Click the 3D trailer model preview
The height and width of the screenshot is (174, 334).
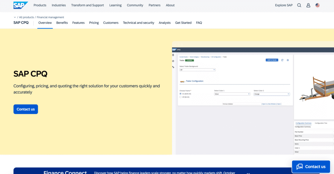coord(317,89)
